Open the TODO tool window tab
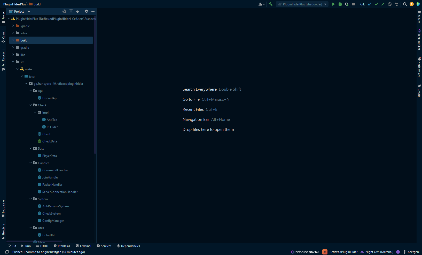This screenshot has height=255, width=422. [42, 246]
